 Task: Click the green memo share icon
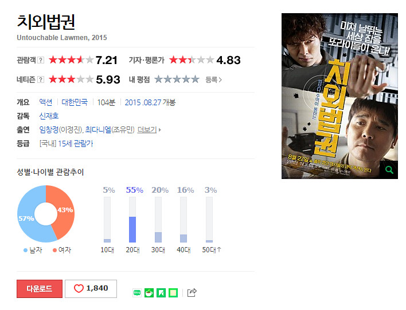pyautogui.click(x=173, y=293)
